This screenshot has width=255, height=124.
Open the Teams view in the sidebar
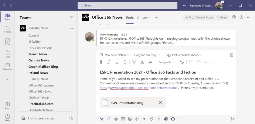[x=8, y=17]
